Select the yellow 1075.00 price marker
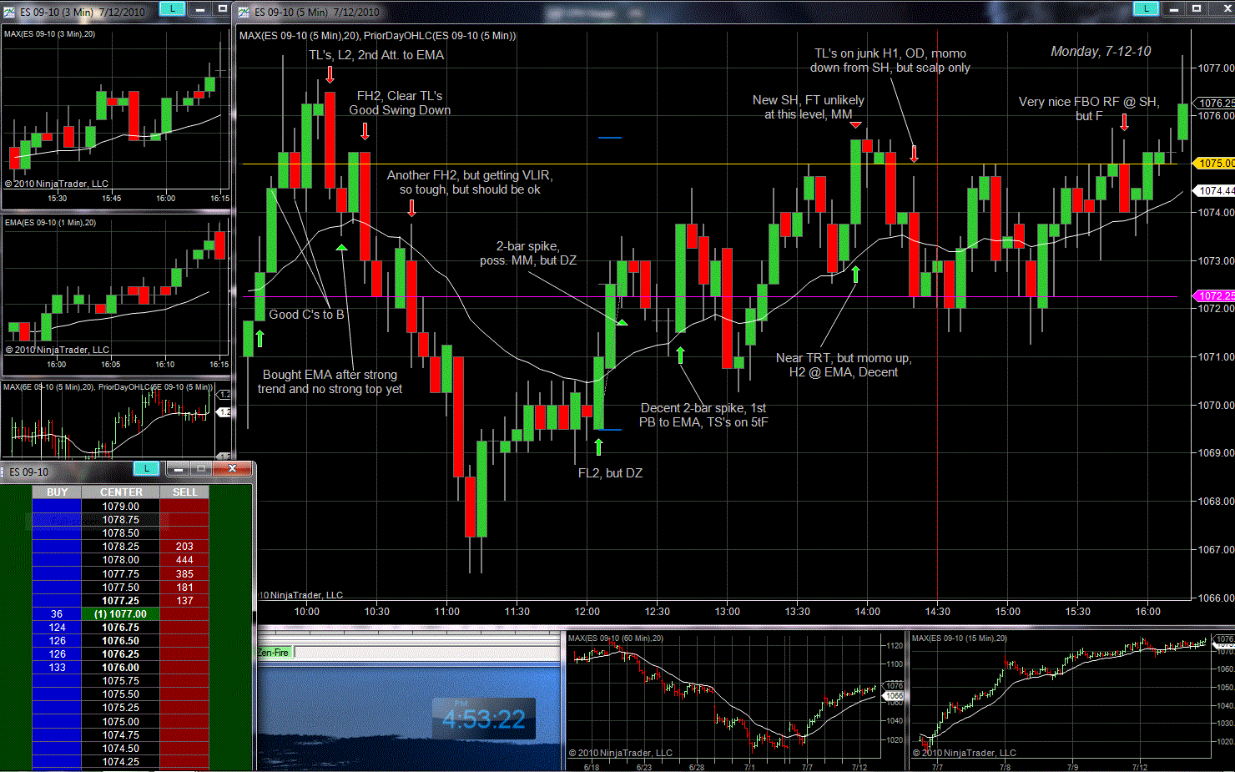 pos(1215,164)
